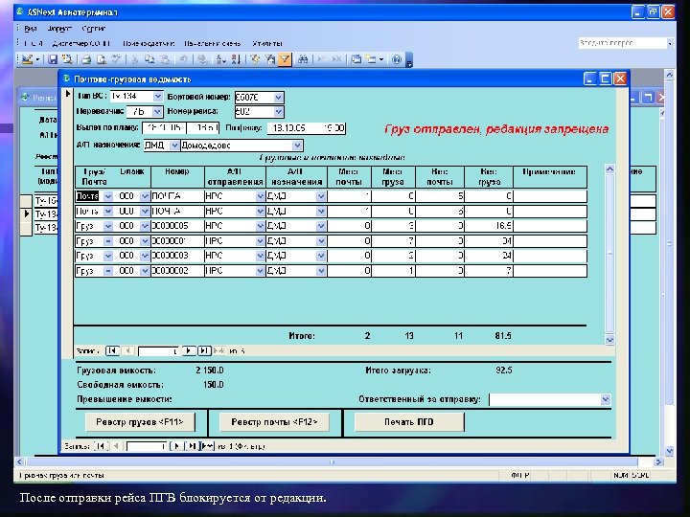Click the Copy toolbar icon

(149, 59)
